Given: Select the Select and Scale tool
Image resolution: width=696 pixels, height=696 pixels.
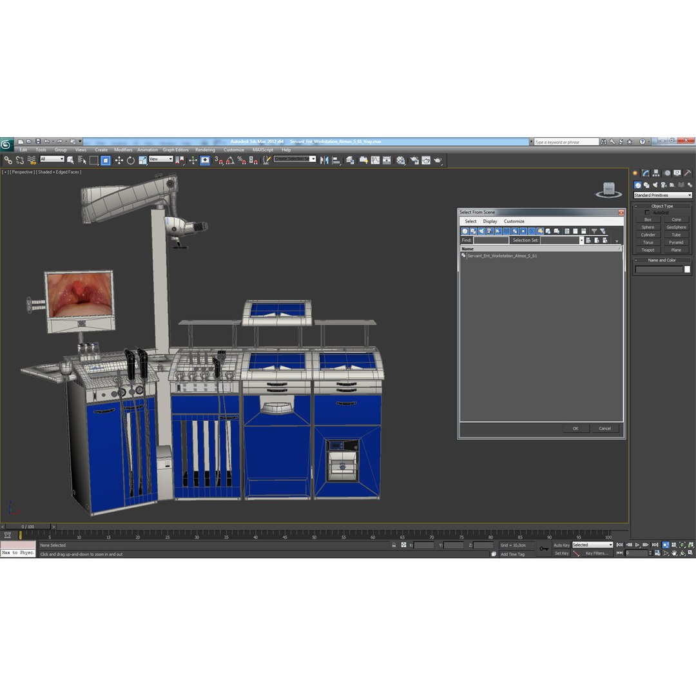Looking at the screenshot, I should 142,160.
